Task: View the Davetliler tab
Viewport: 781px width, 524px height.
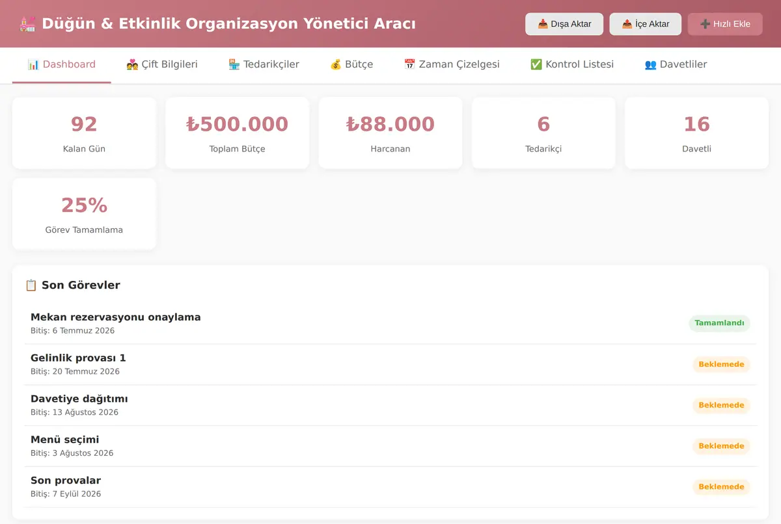Action: tap(676, 64)
